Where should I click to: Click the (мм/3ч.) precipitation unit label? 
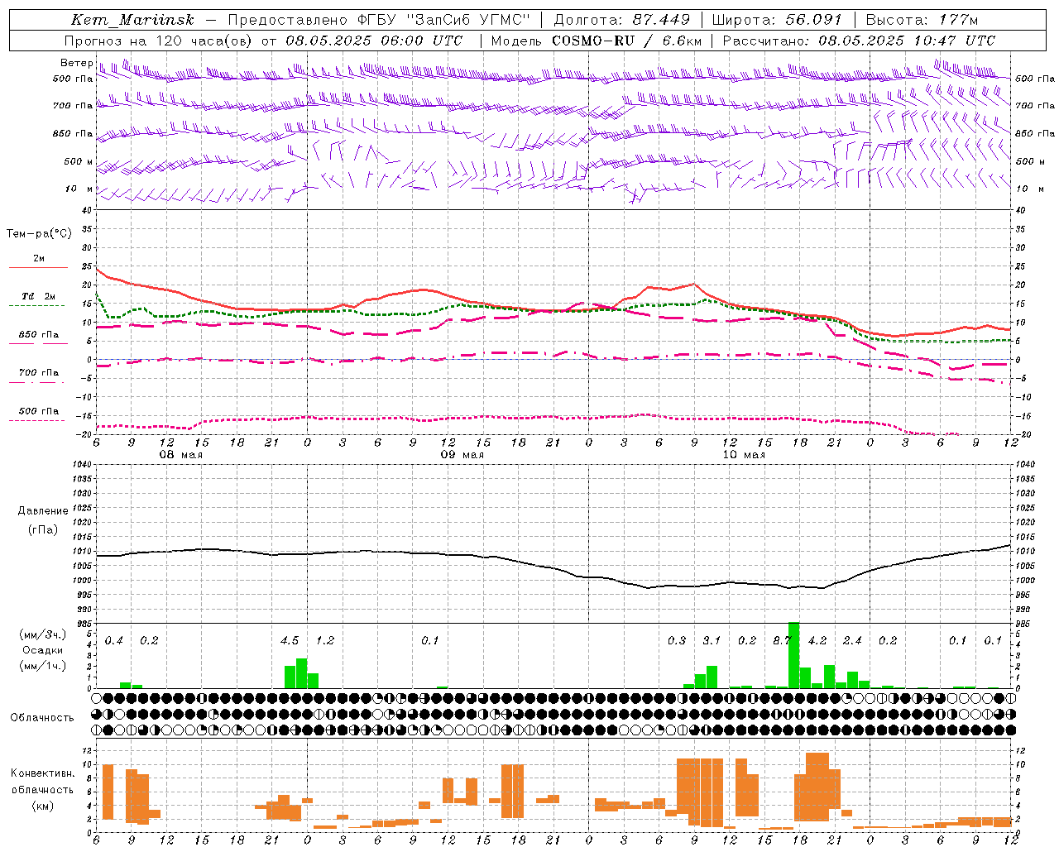click(43, 634)
